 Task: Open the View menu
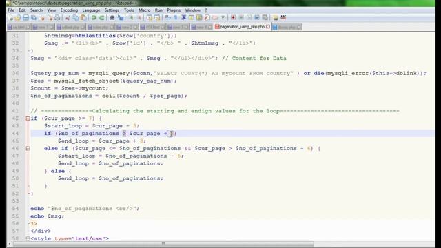point(51,10)
